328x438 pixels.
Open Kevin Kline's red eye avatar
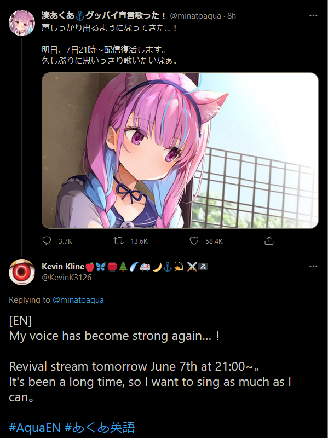[22, 272]
